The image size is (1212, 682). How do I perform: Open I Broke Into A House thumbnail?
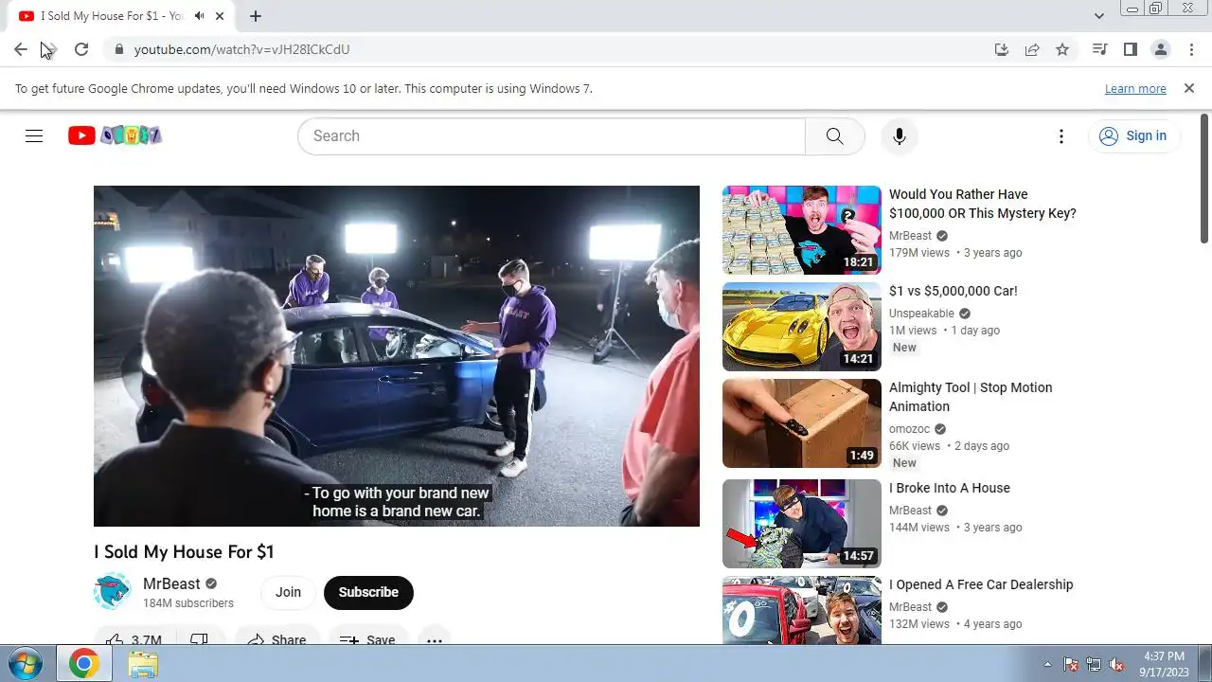point(802,524)
